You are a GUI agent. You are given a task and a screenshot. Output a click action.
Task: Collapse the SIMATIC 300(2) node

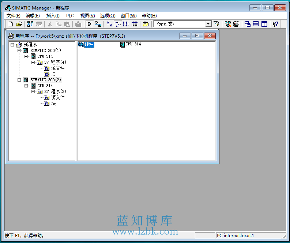pos(19,80)
